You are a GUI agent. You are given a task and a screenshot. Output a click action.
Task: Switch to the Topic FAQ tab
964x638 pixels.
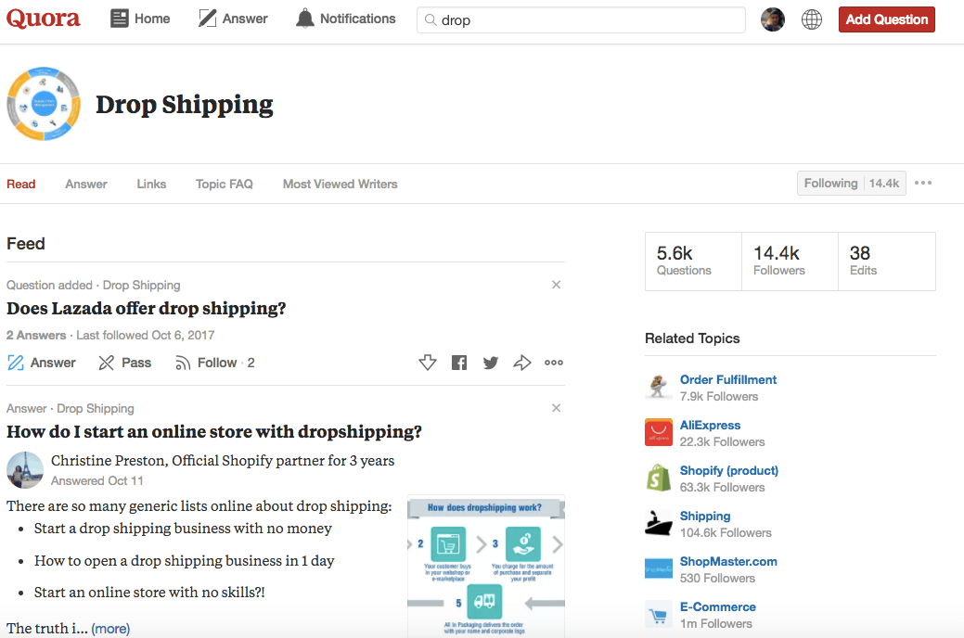tap(224, 184)
